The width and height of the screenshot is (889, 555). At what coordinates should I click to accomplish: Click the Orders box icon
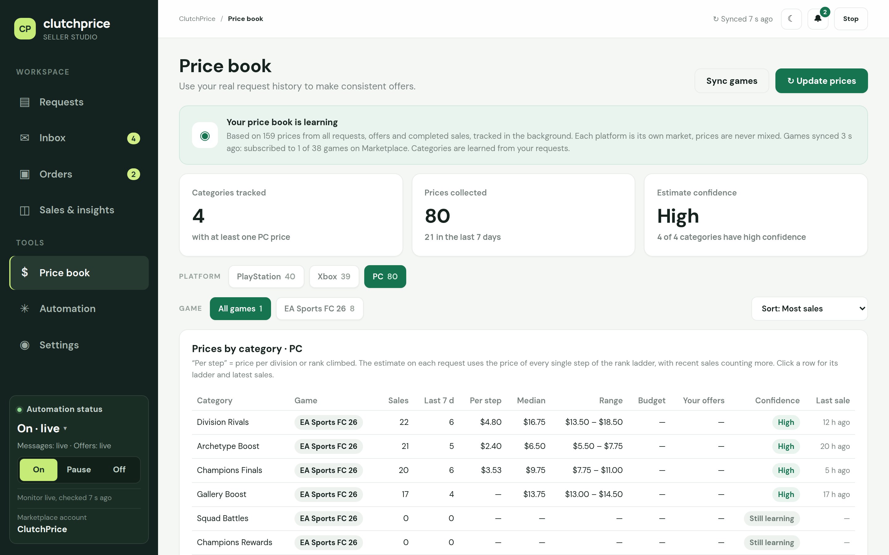25,174
